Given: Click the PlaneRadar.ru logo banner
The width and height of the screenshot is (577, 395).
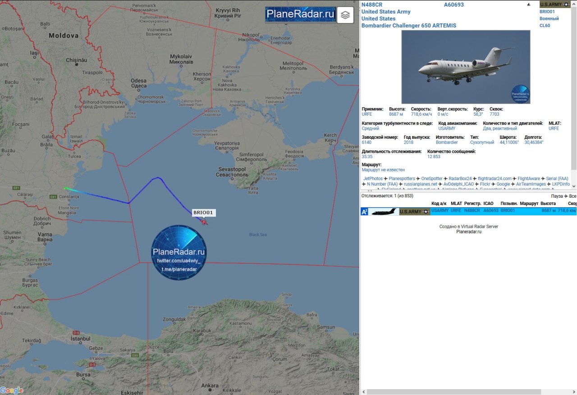Looking at the screenshot, I should click(x=300, y=14).
